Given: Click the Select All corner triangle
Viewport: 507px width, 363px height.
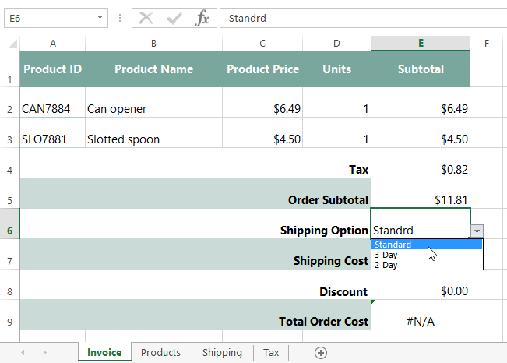Looking at the screenshot, I should (10, 43).
